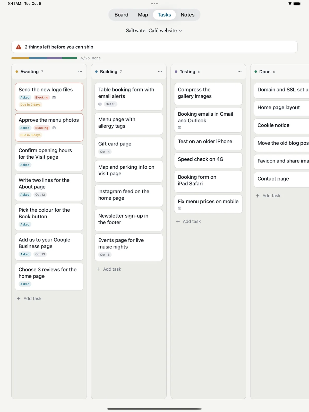Open Favicon and share image card
The width and height of the screenshot is (309, 412).
281,162
